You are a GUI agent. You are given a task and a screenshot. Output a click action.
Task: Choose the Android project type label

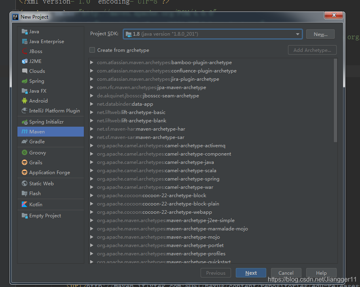(x=38, y=101)
